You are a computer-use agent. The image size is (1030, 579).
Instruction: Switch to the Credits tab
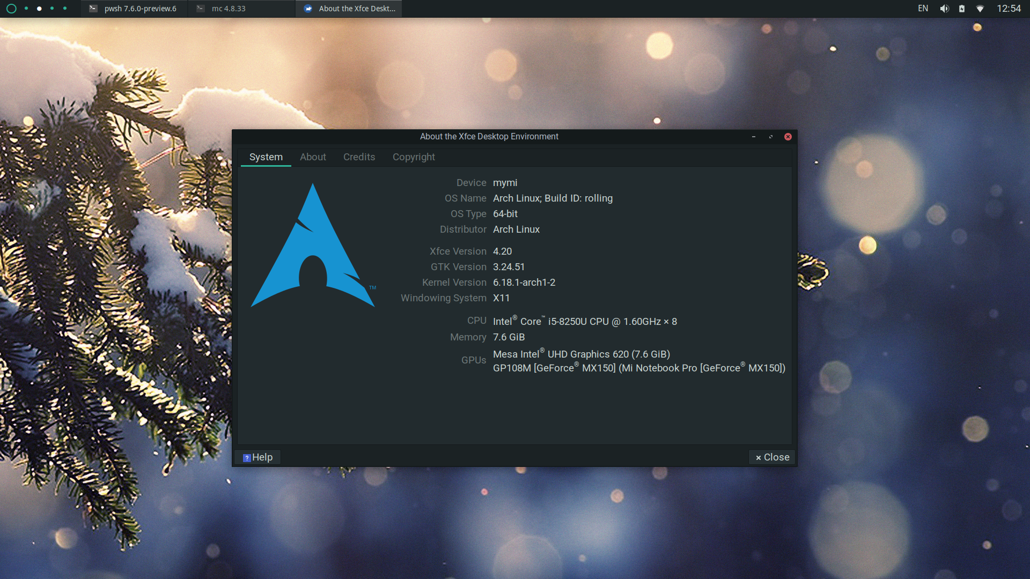(359, 157)
